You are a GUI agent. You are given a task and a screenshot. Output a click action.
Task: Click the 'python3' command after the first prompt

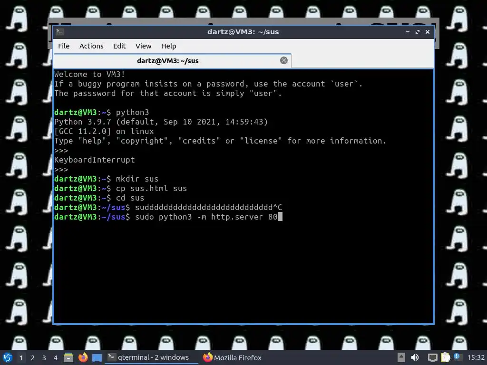tap(132, 112)
